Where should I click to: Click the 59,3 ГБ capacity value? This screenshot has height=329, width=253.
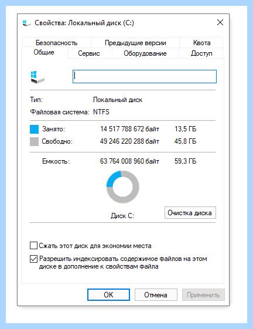point(185,161)
